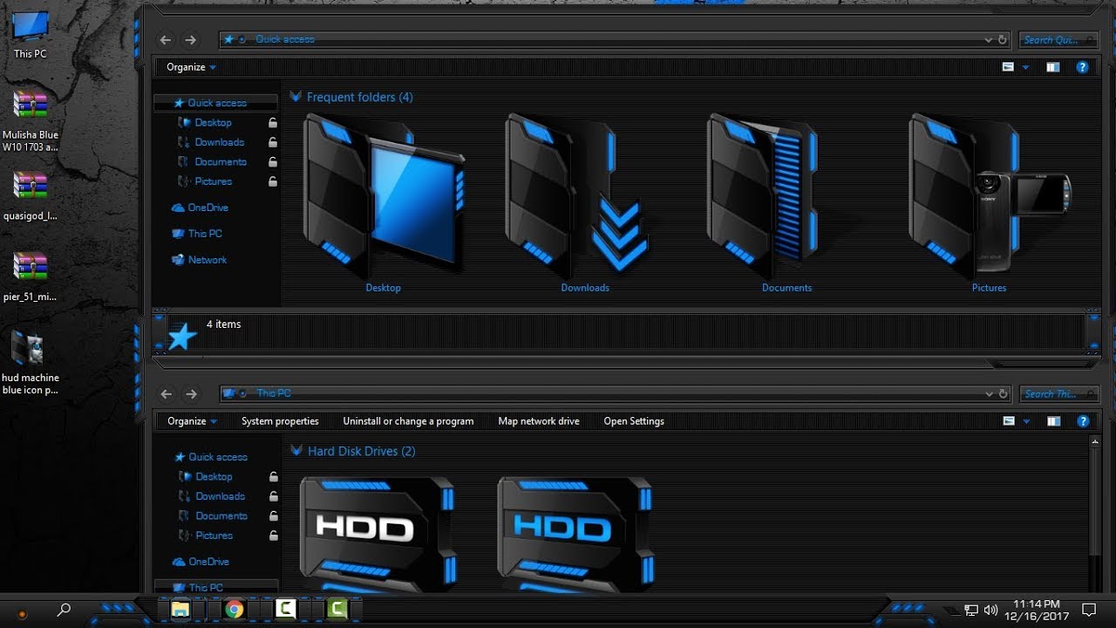Screen dimensions: 1116x628
Task: Toggle the pin next to Pictures in Quick access
Action: coord(272,181)
